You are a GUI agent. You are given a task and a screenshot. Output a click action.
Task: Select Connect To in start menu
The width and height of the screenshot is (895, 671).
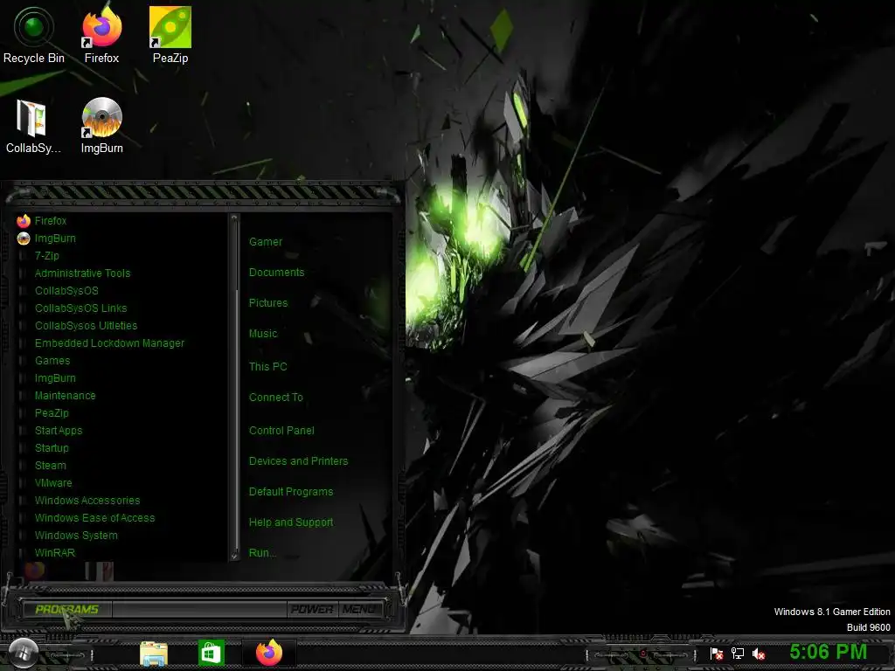(276, 398)
